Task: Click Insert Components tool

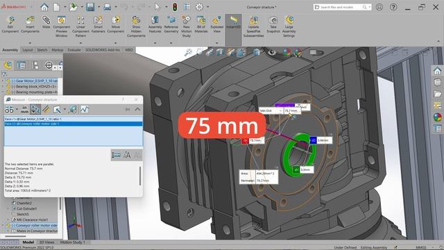Action: pyautogui.click(x=30, y=25)
